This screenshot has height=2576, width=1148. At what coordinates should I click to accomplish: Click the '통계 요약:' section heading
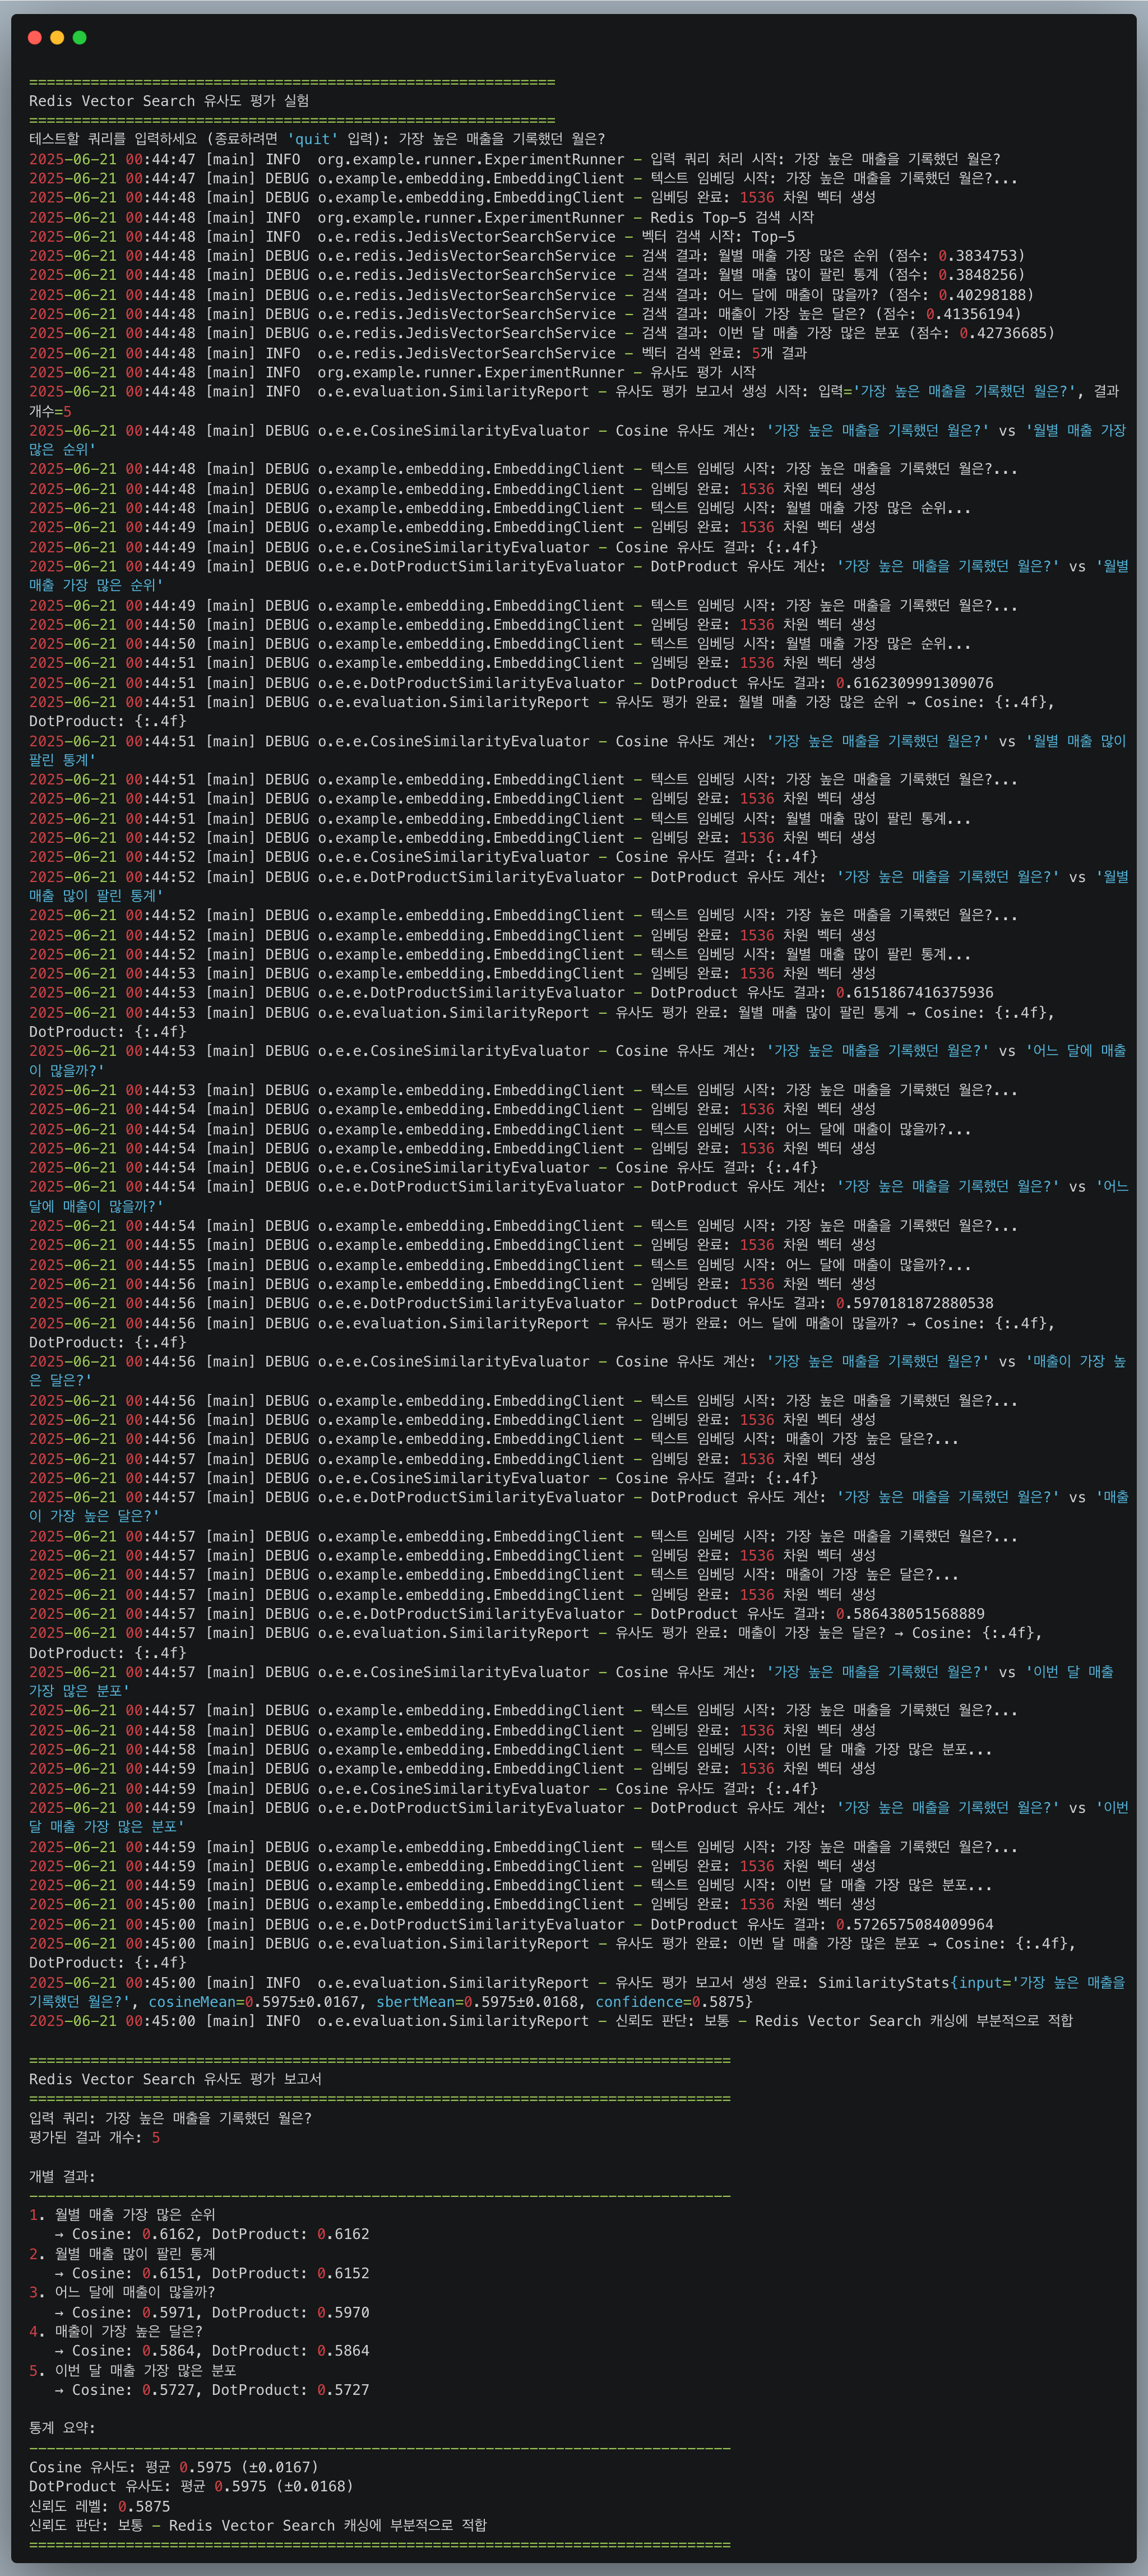[x=62, y=2428]
